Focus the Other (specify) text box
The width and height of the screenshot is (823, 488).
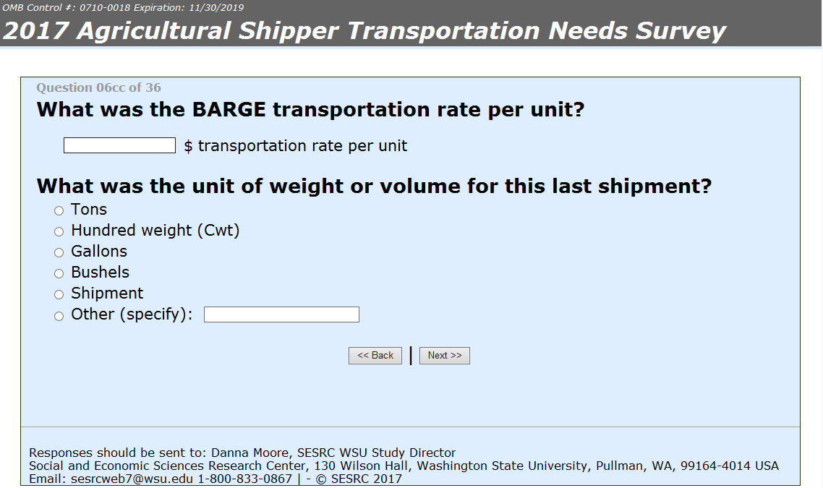tap(281, 314)
